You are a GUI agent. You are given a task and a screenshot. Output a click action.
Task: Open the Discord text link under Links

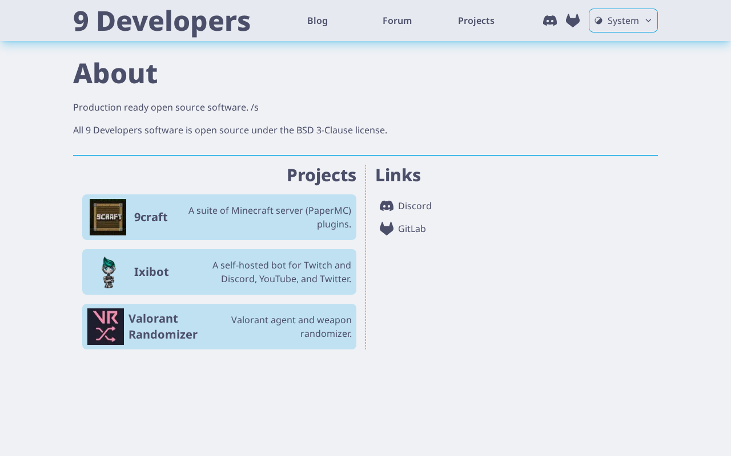[x=415, y=206]
